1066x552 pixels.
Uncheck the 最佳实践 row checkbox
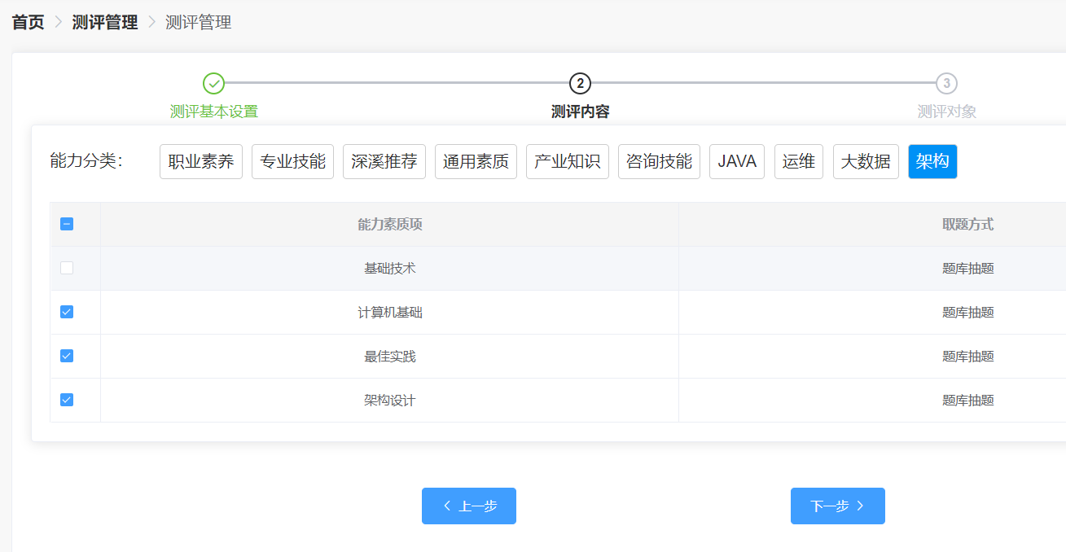(x=67, y=356)
